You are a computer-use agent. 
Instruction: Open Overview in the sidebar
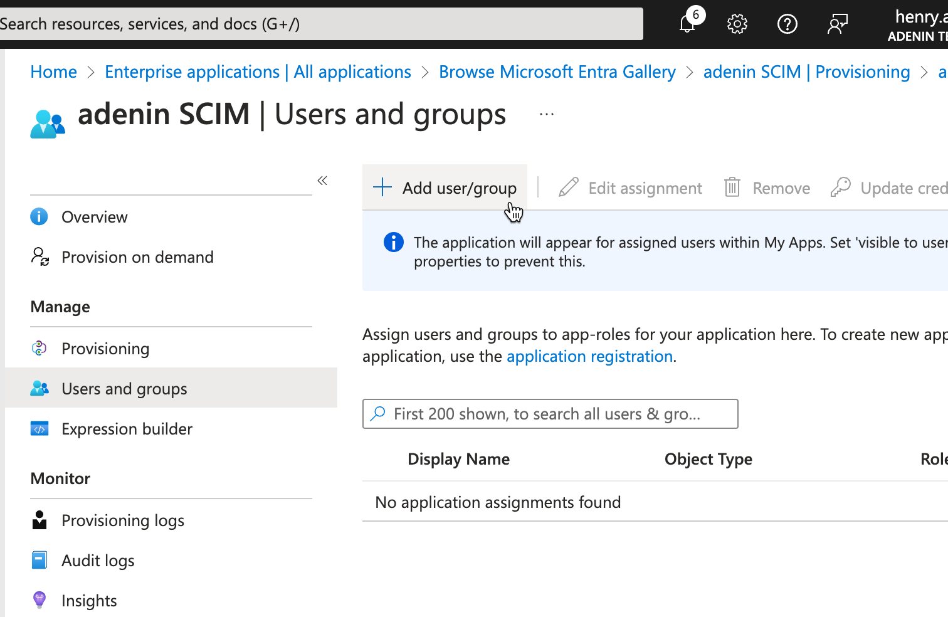94,217
